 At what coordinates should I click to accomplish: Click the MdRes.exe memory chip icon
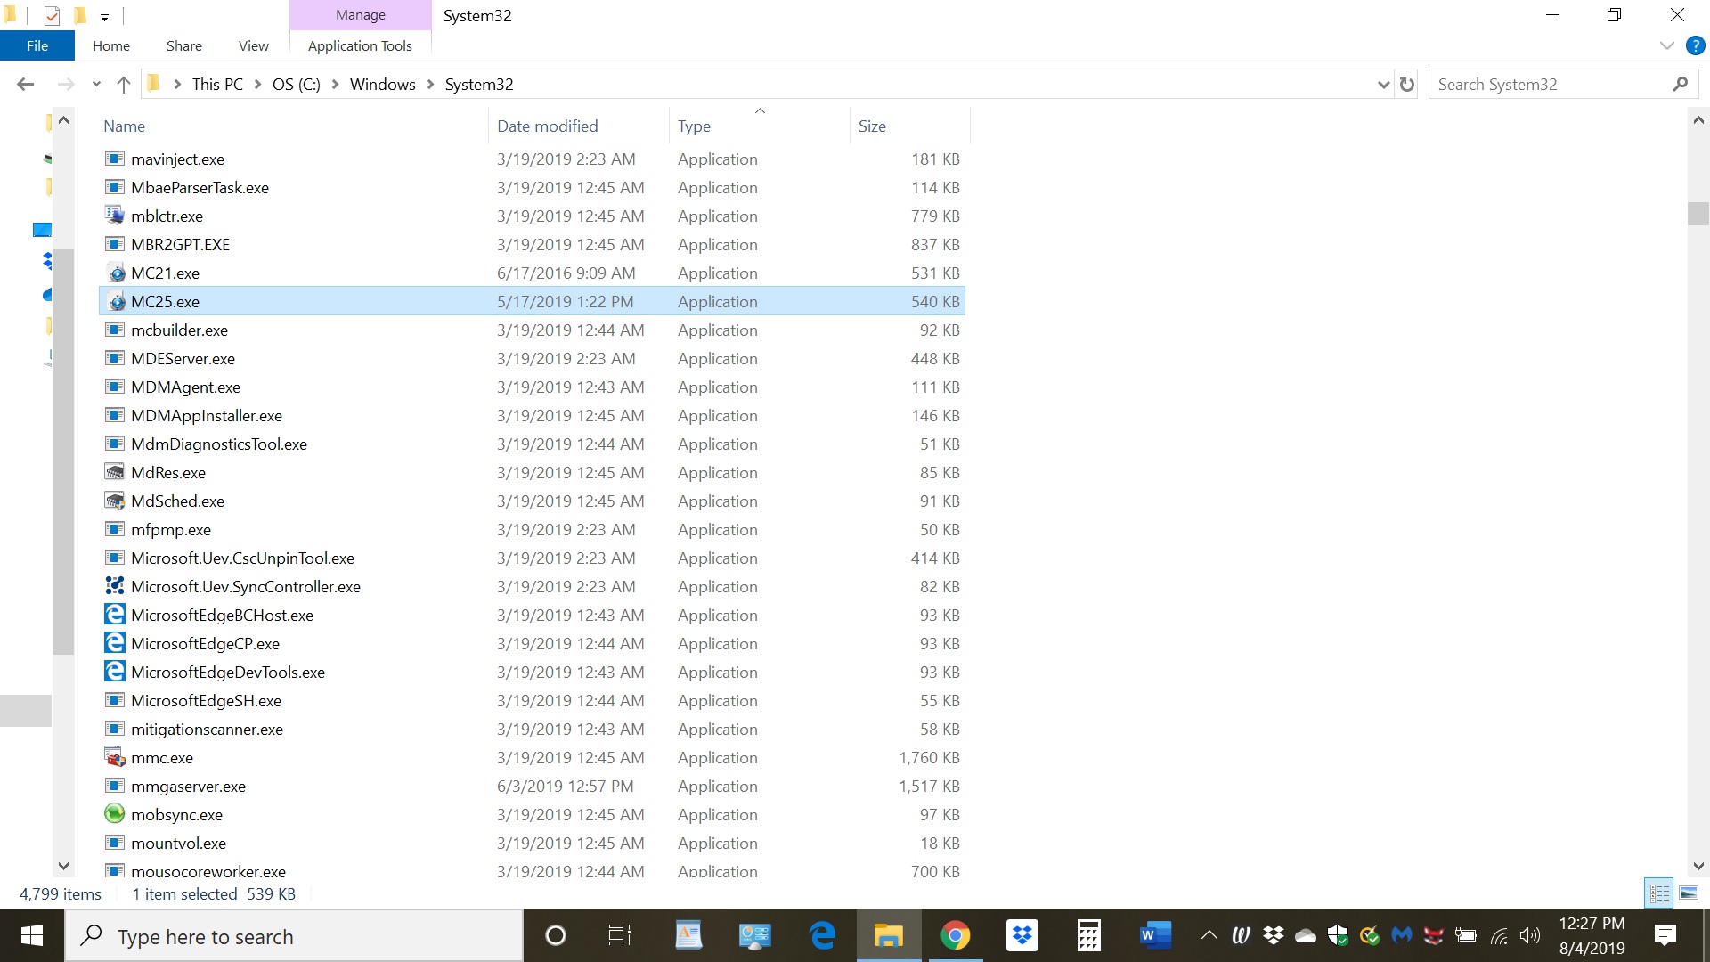pyautogui.click(x=115, y=472)
